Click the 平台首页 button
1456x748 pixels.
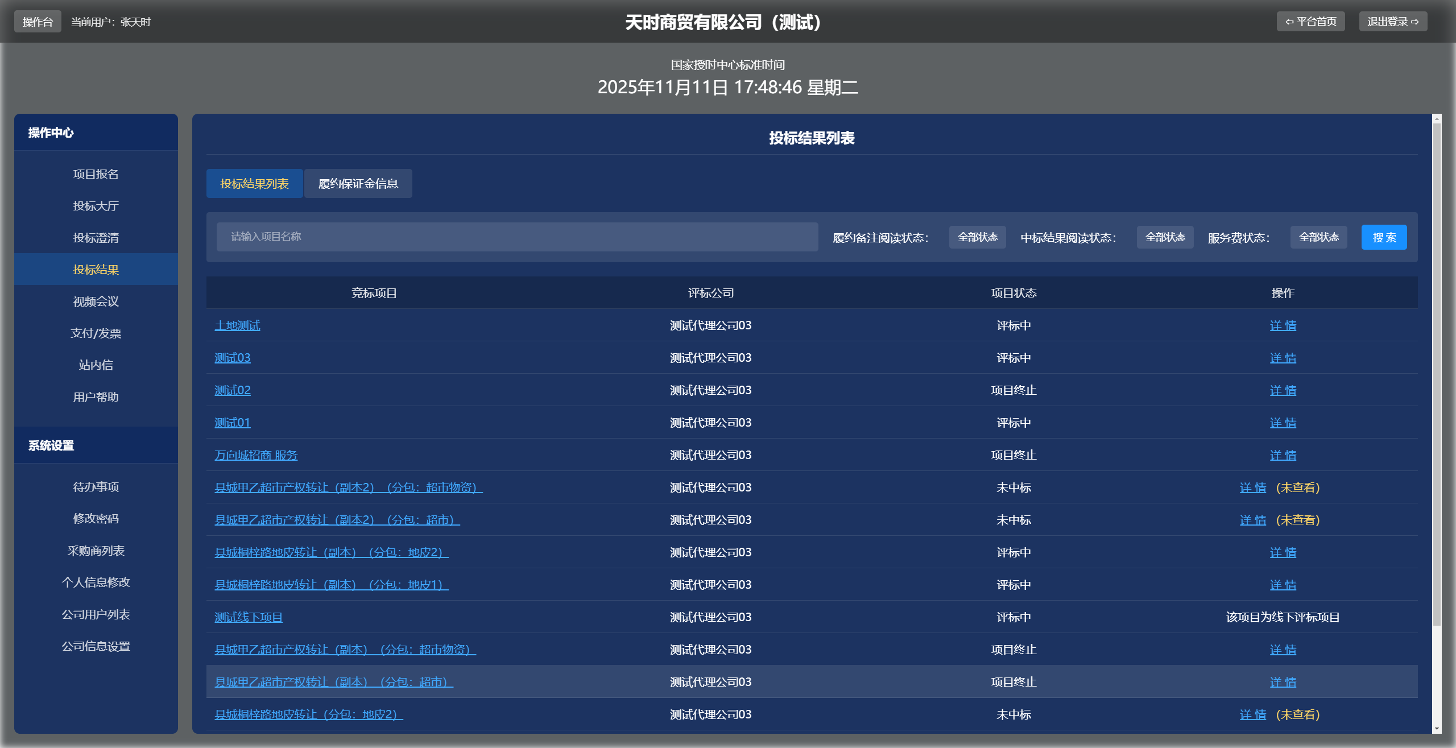coord(1310,22)
